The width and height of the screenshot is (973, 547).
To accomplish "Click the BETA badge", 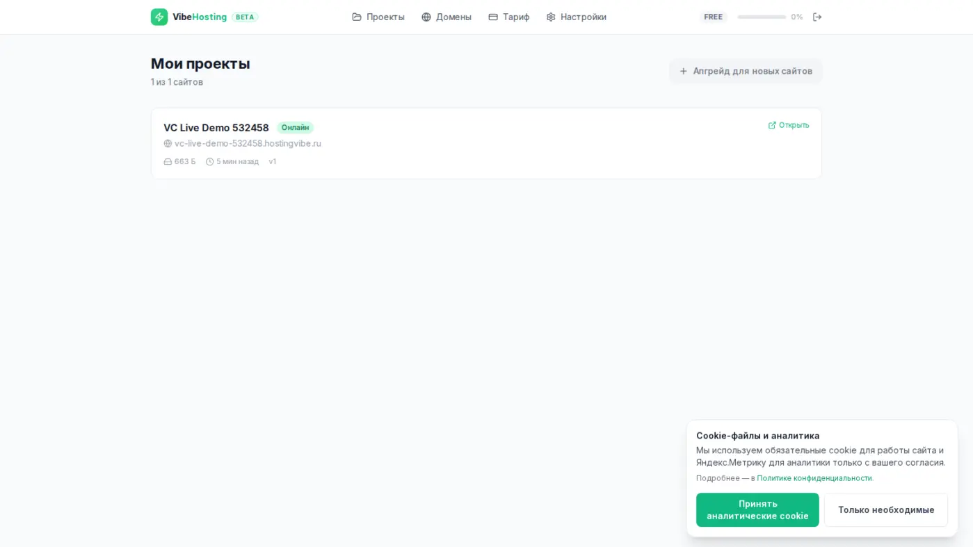I will tap(245, 17).
